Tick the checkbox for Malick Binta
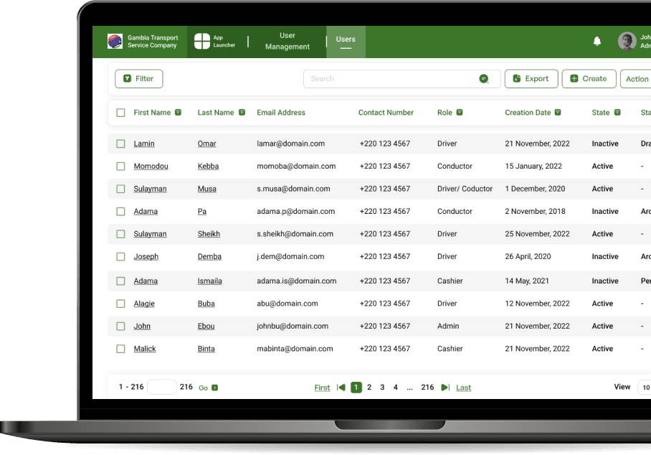This screenshot has width=651, height=455. [x=120, y=349]
